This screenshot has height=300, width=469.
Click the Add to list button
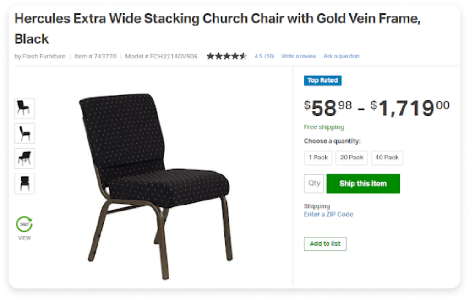point(325,244)
